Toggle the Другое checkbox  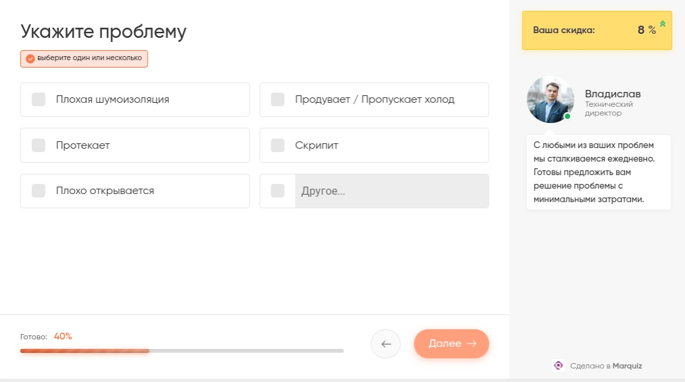tap(277, 191)
